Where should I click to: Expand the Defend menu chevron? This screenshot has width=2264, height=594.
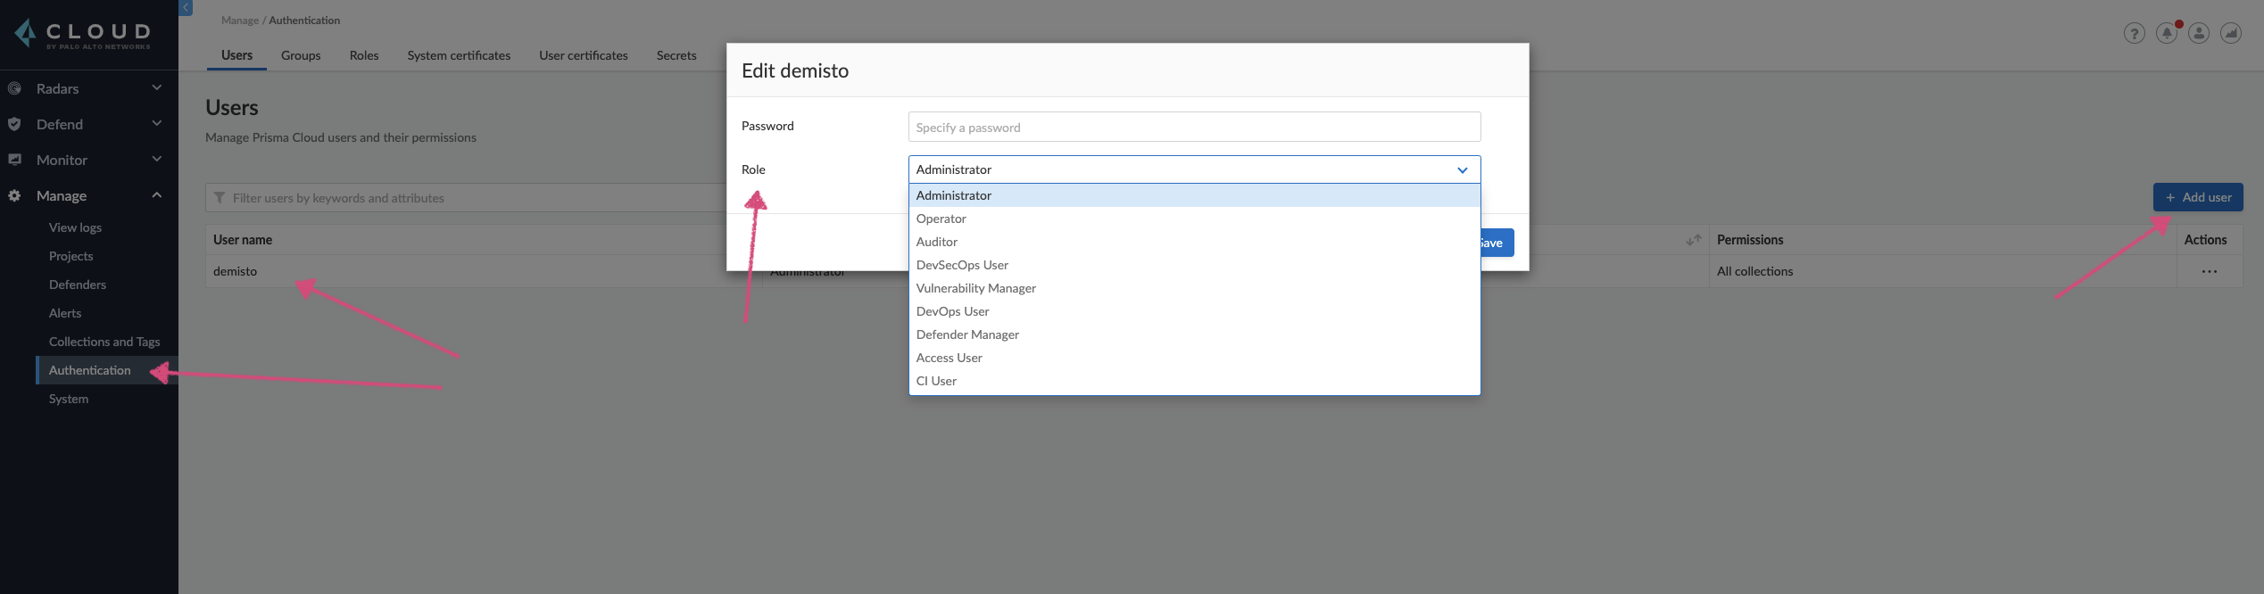pos(157,123)
